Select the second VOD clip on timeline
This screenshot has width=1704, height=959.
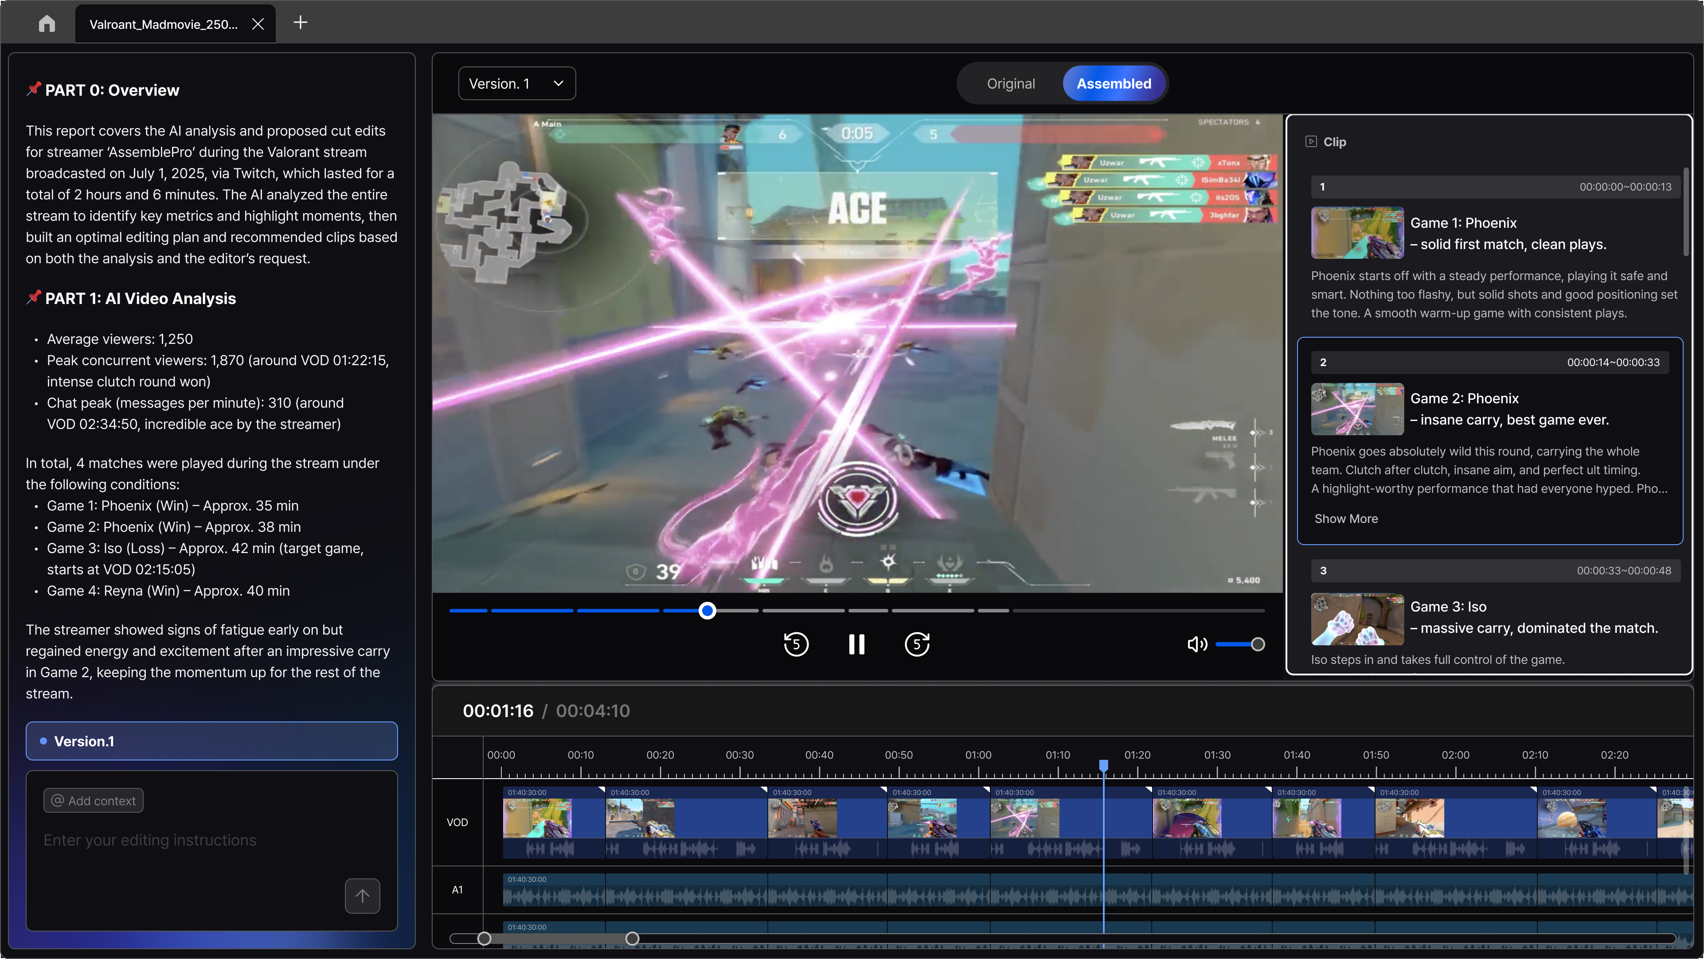click(x=686, y=822)
